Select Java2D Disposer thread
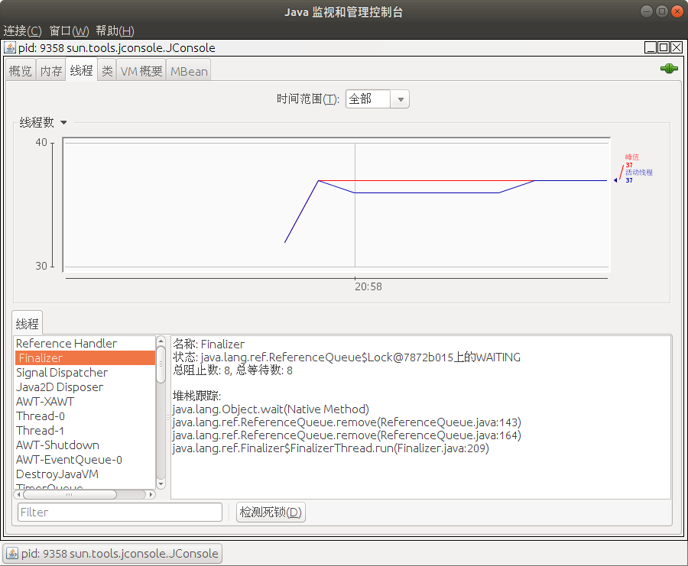 pos(85,386)
